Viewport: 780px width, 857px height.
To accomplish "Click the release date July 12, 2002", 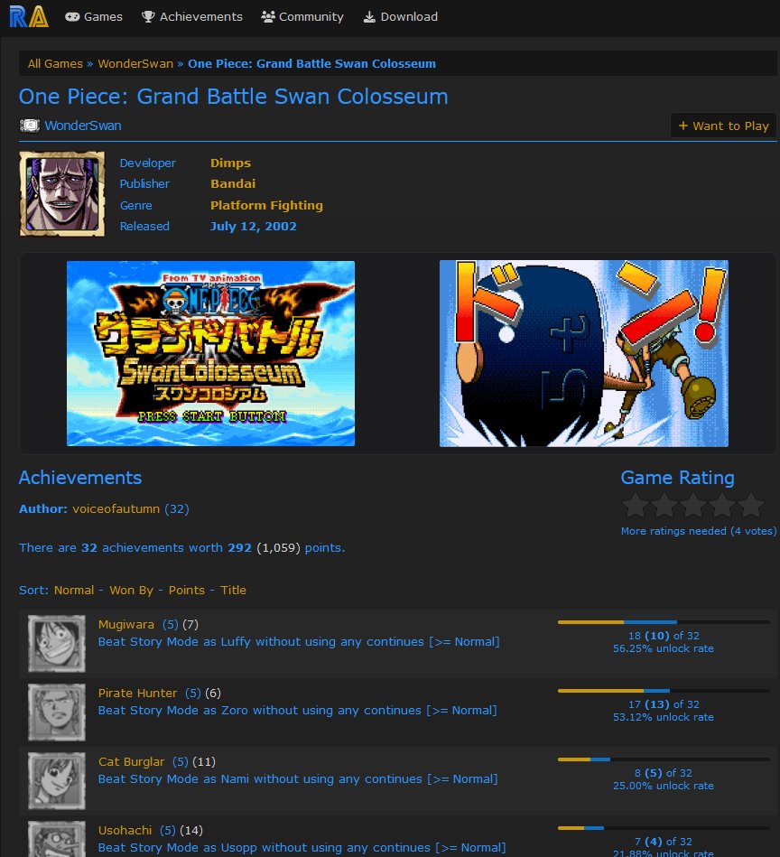I will point(254,227).
